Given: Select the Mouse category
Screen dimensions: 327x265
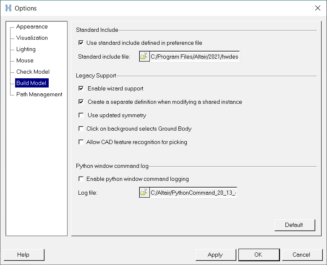Looking at the screenshot, I should 25,60.
